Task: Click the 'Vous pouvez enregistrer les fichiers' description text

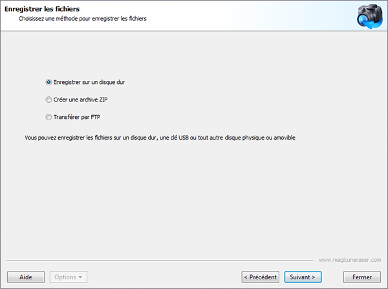Action: 160,138
